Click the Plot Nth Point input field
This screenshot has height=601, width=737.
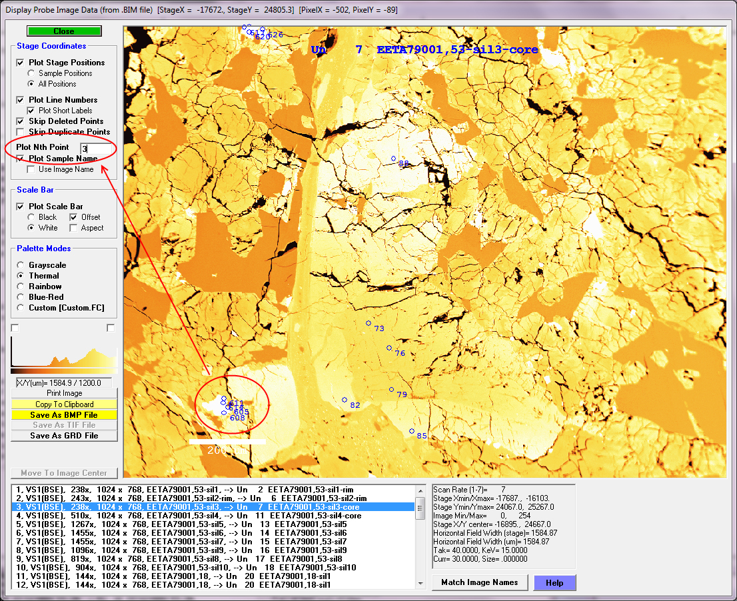pyautogui.click(x=94, y=149)
